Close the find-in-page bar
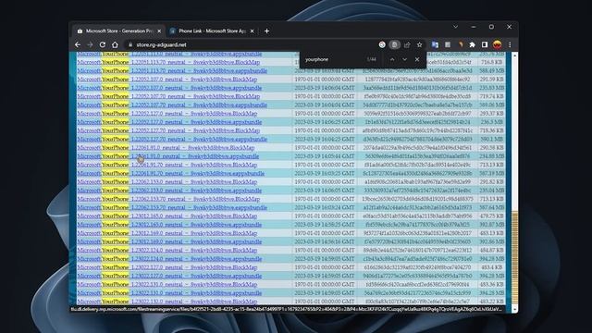Screen dimensions: 592x333 coord(417,59)
